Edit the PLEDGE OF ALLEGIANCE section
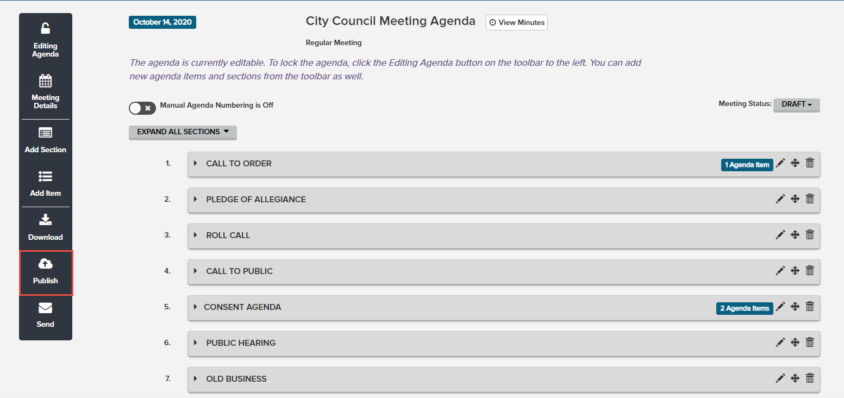Viewport: 844px width, 398px height. coord(780,199)
